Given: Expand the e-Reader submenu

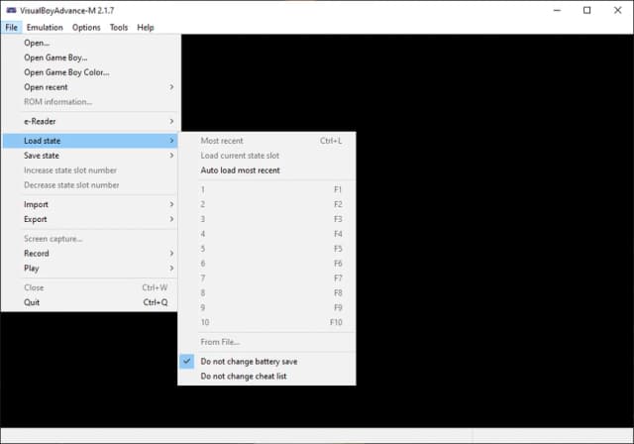Looking at the screenshot, I should (90, 121).
